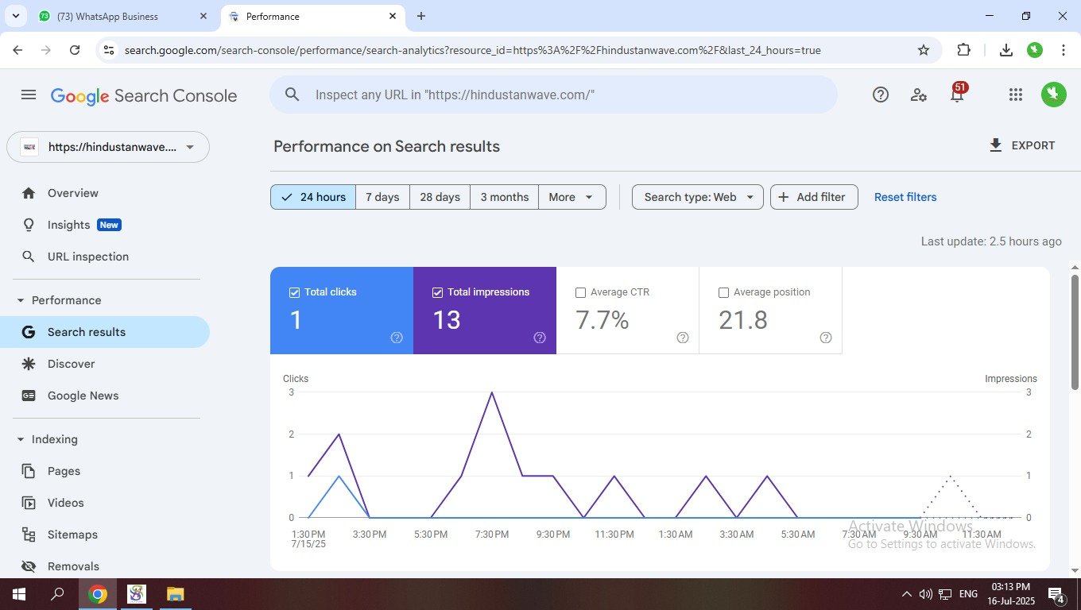Screen dimensions: 1081x610
Task: Bookmark this page with the star icon
Action: pyautogui.click(x=924, y=50)
